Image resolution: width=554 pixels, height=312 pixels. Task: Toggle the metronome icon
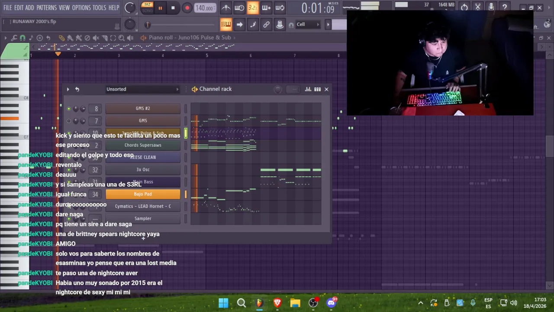tap(226, 7)
